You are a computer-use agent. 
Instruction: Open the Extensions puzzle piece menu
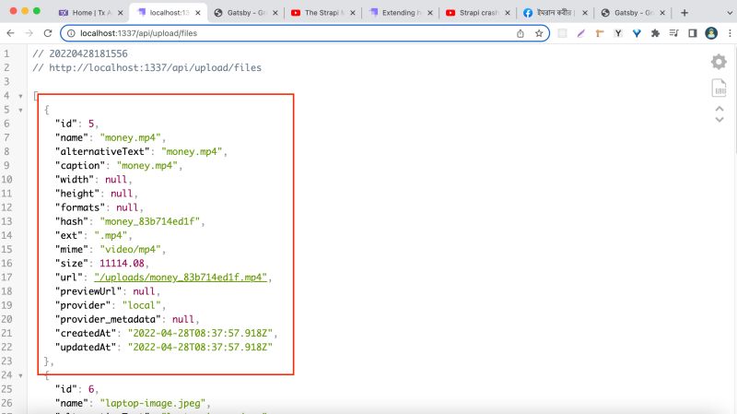pyautogui.click(x=655, y=33)
